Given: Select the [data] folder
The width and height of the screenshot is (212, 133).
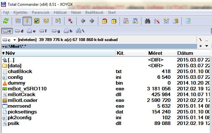Looking at the screenshot, I should coord(106,66).
